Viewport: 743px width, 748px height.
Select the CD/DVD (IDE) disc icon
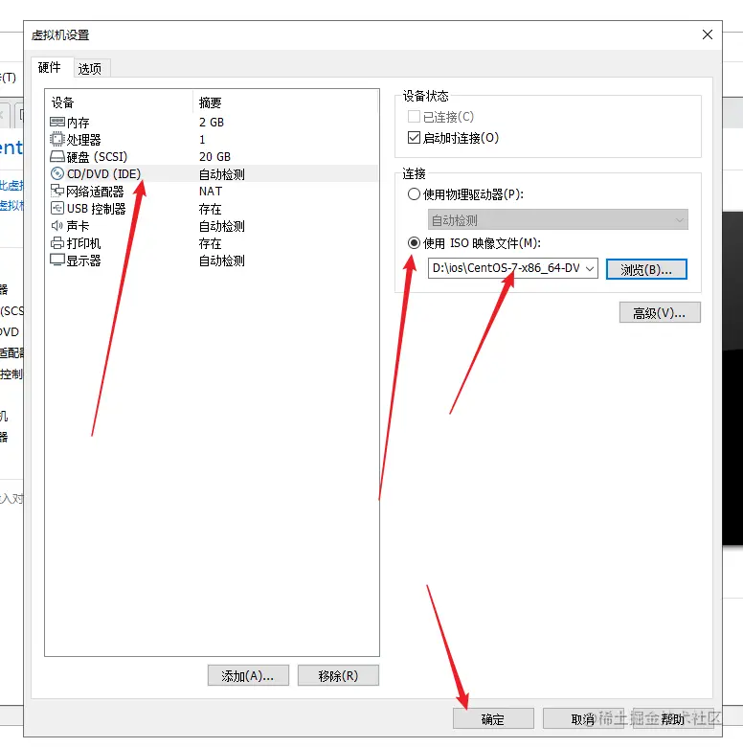(x=57, y=173)
